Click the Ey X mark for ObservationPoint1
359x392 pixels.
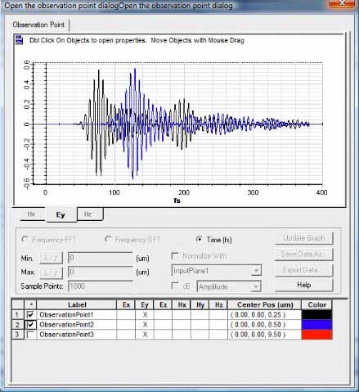pos(145,314)
